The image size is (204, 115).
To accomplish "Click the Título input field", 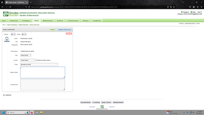I will (x=39, y=65).
